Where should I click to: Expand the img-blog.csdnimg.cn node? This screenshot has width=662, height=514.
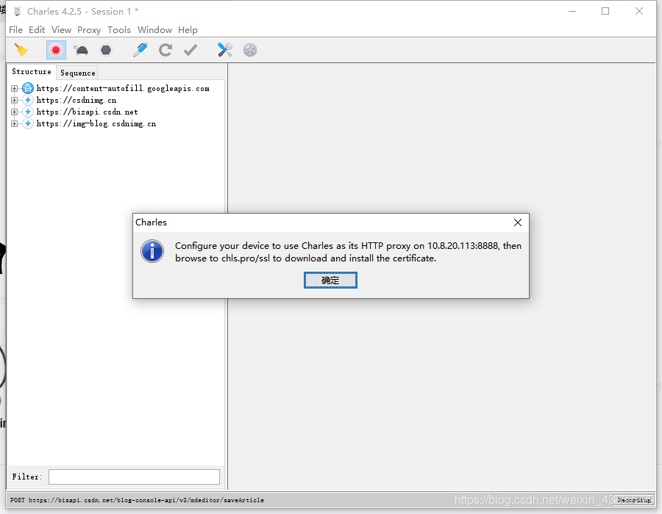15,124
